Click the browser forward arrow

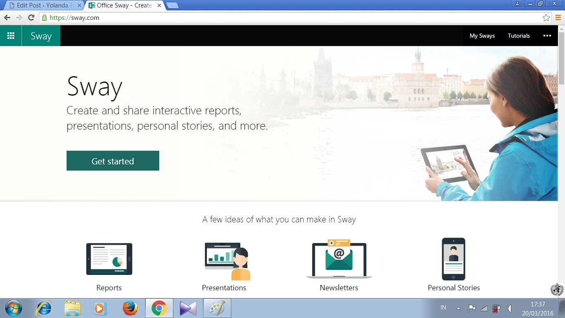[19, 17]
